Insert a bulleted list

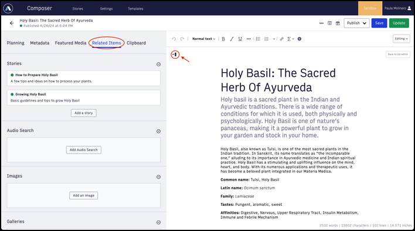pos(258,39)
